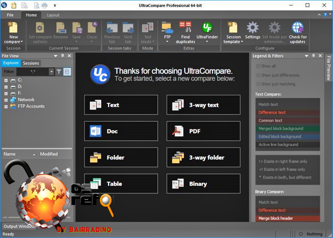Click Text Compare Difference text swatch
333x238 pixels.
288,112
